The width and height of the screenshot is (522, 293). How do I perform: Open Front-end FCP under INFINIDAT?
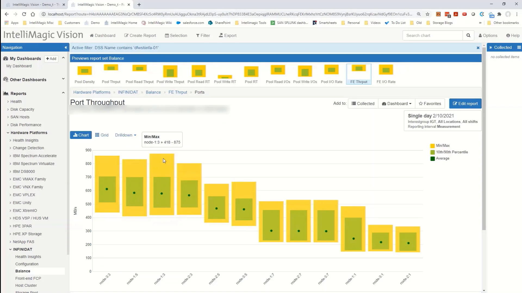pyautogui.click(x=28, y=278)
